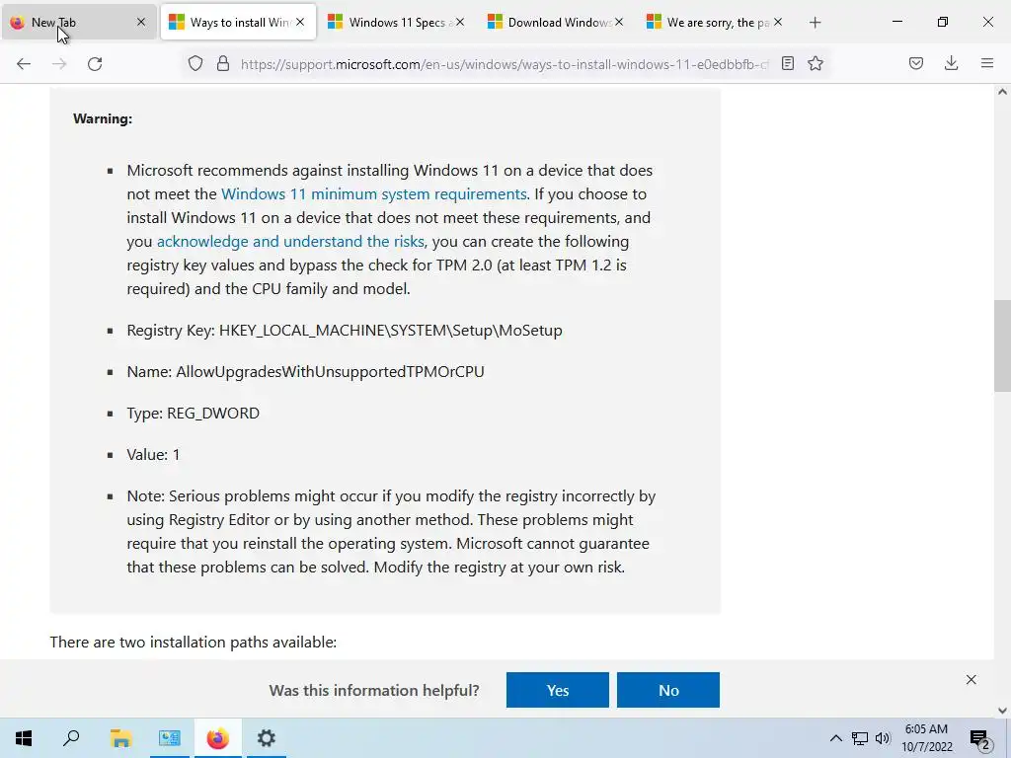Close the Windows 11 Specs tab
This screenshot has height=758, width=1011.
460,22
